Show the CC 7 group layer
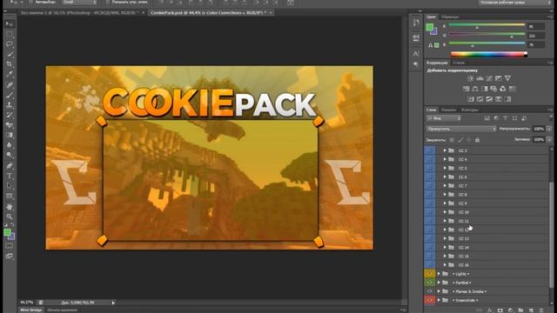Viewport: 557px width, 313px height. click(x=429, y=185)
